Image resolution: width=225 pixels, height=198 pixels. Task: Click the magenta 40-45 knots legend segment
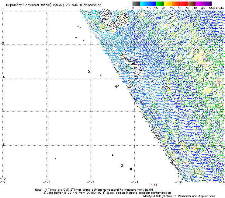tap(199, 4)
